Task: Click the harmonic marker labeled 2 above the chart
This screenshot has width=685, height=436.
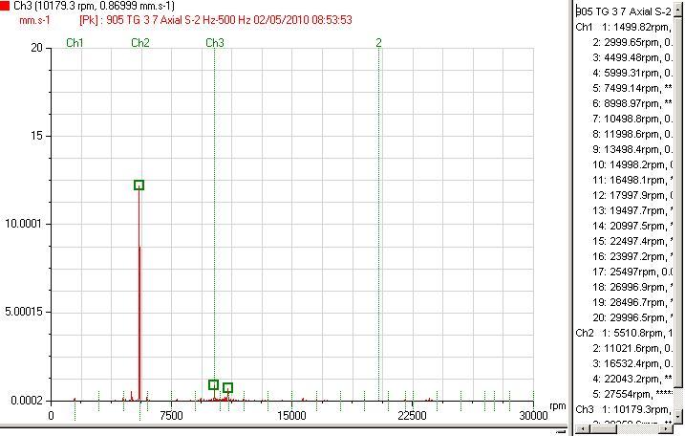Action: [378, 43]
